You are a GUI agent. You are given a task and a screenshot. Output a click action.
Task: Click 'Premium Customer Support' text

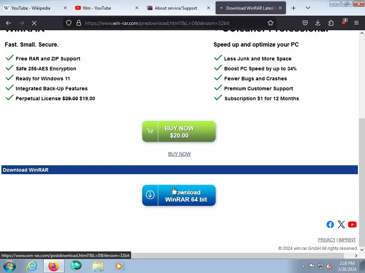[x=259, y=89]
